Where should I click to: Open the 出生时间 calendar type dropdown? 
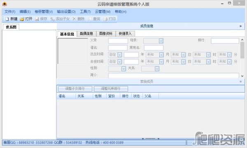(x=119, y=55)
